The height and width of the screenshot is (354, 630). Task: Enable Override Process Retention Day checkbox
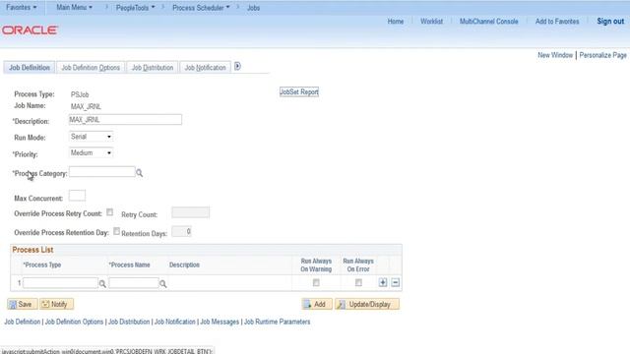tap(116, 231)
